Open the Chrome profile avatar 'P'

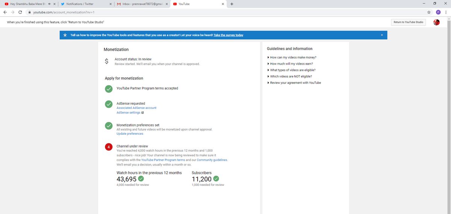(x=438, y=12)
